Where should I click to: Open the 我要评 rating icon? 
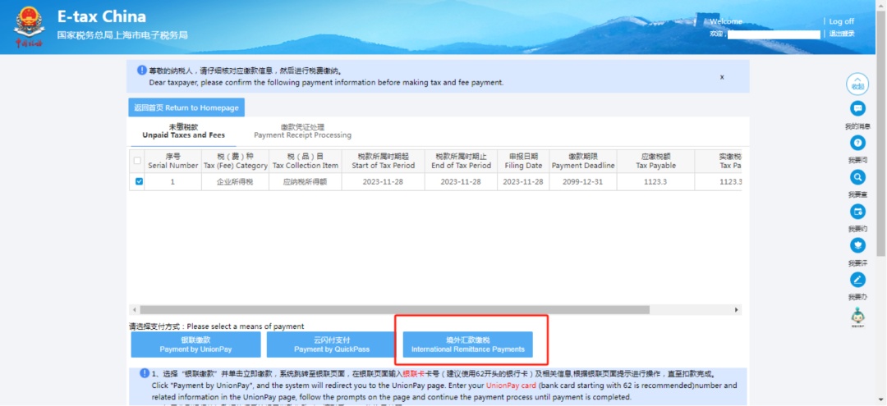857,245
